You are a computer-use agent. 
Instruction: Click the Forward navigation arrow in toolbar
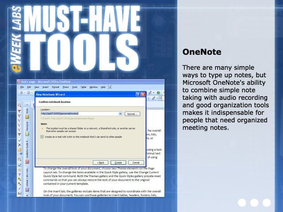(x=28, y=93)
